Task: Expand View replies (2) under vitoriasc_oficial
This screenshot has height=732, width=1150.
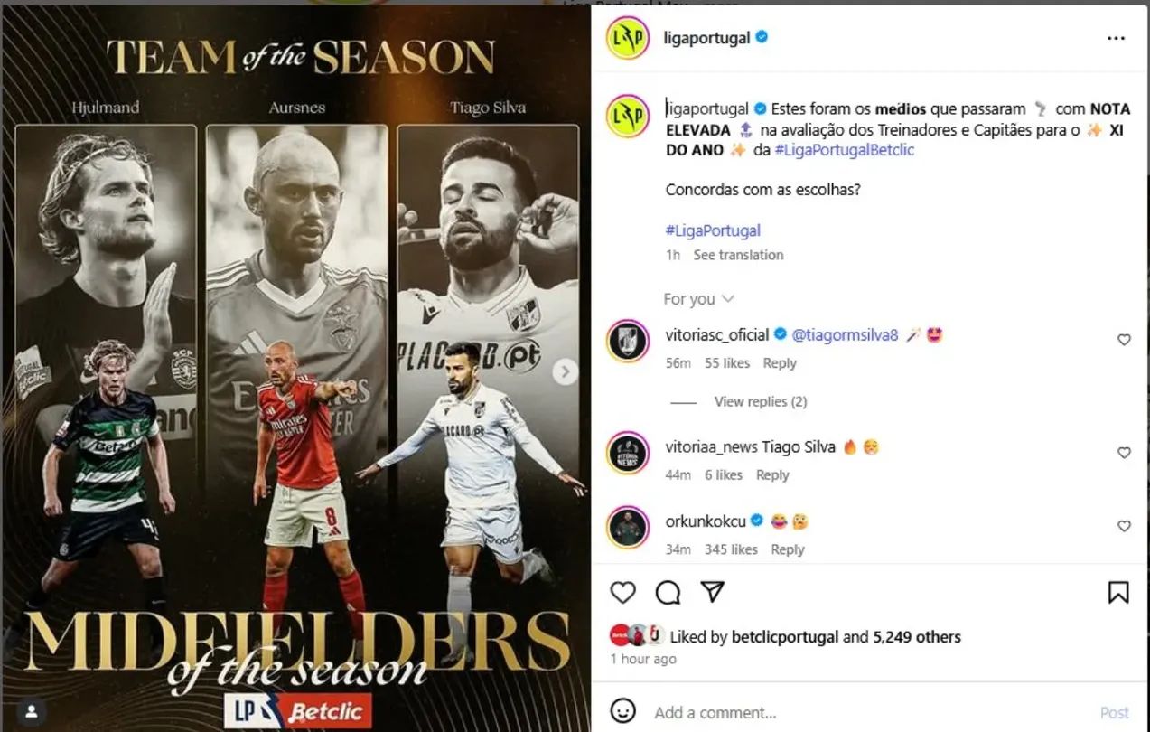Action: [x=761, y=401]
